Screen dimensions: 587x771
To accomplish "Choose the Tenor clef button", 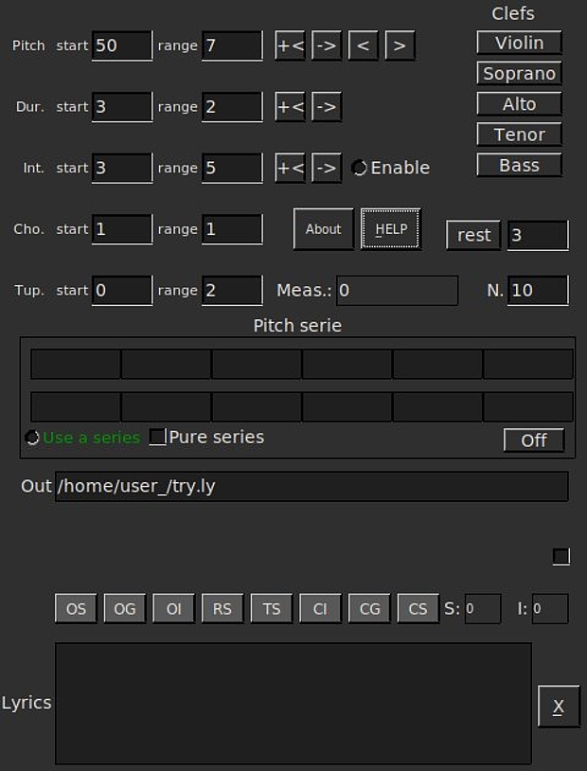I will coord(519,134).
